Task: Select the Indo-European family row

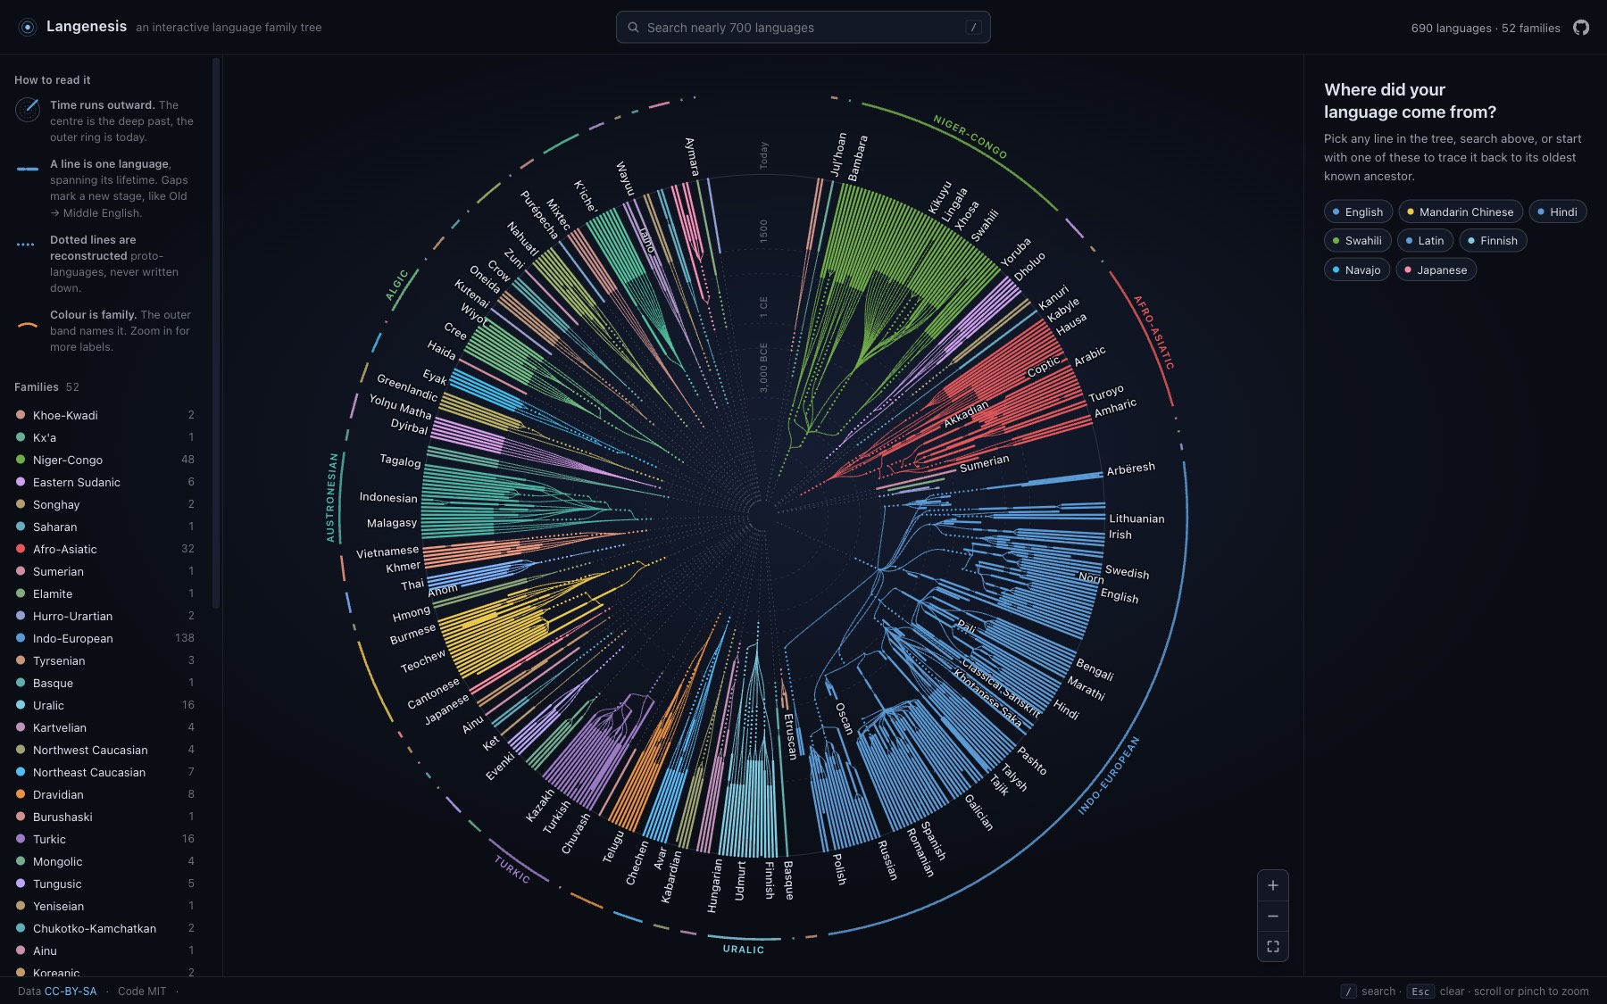Action: tap(105, 638)
